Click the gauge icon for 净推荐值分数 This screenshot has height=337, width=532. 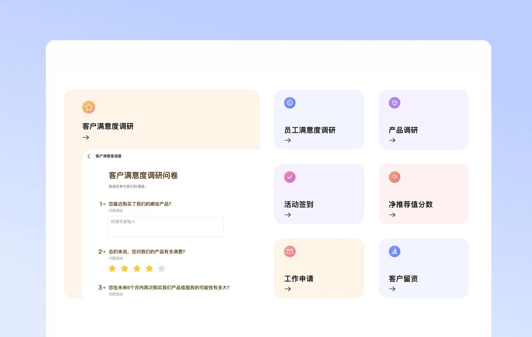pyautogui.click(x=394, y=177)
